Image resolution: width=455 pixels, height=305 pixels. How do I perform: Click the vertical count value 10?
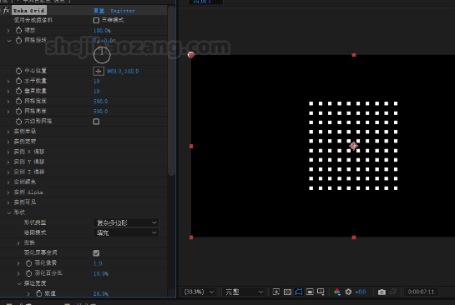(97, 91)
